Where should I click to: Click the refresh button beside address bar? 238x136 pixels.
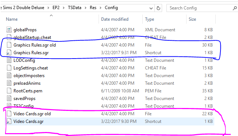click(158, 8)
